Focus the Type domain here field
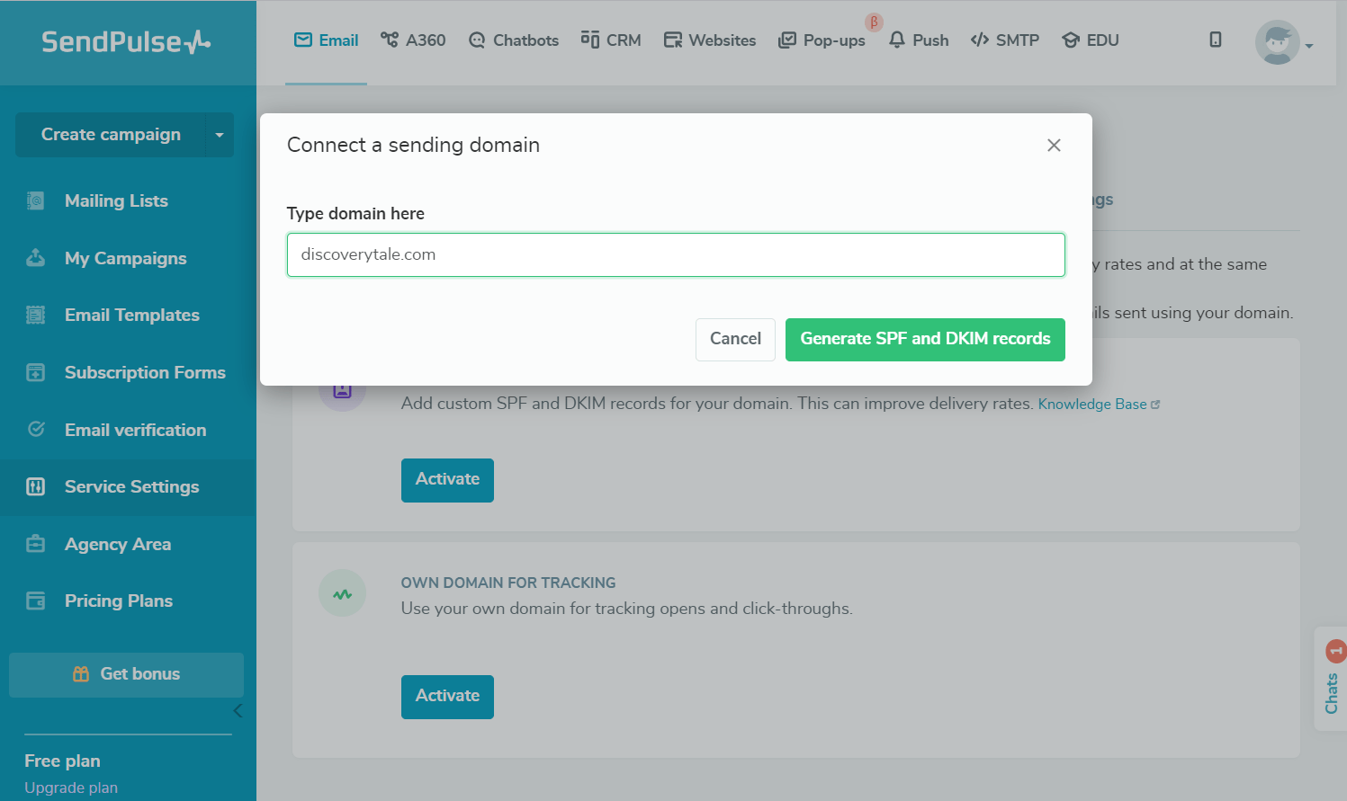The height and width of the screenshot is (801, 1347). tap(676, 255)
